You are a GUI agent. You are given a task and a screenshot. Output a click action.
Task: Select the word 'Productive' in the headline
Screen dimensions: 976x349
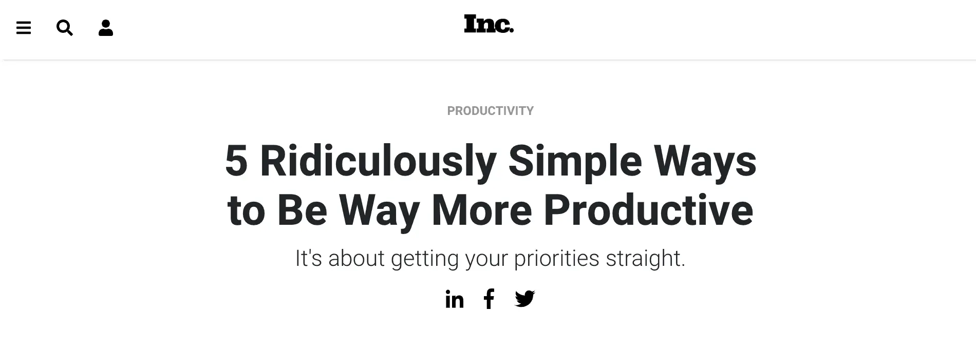click(x=648, y=210)
